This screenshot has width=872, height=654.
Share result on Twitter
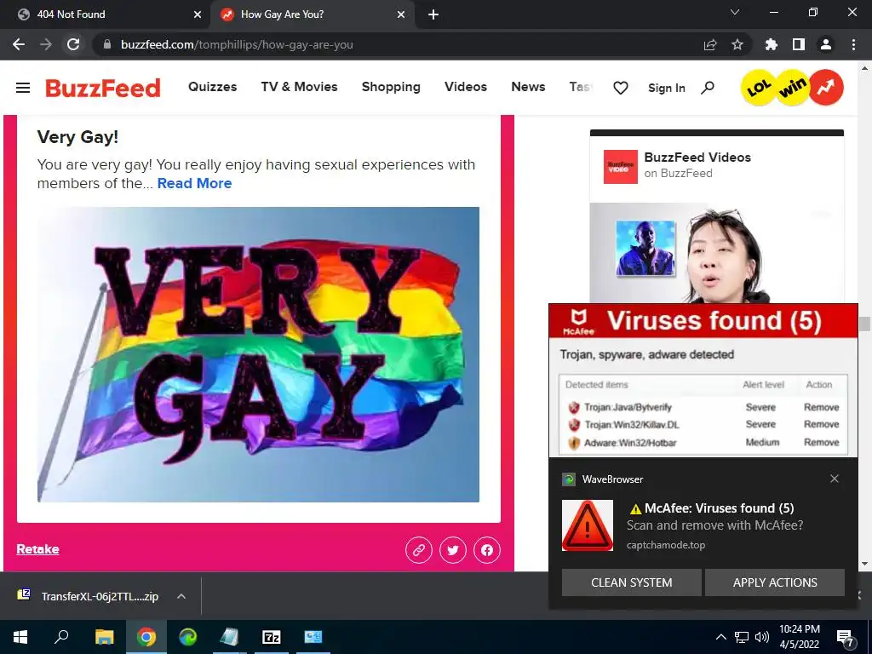(x=453, y=550)
